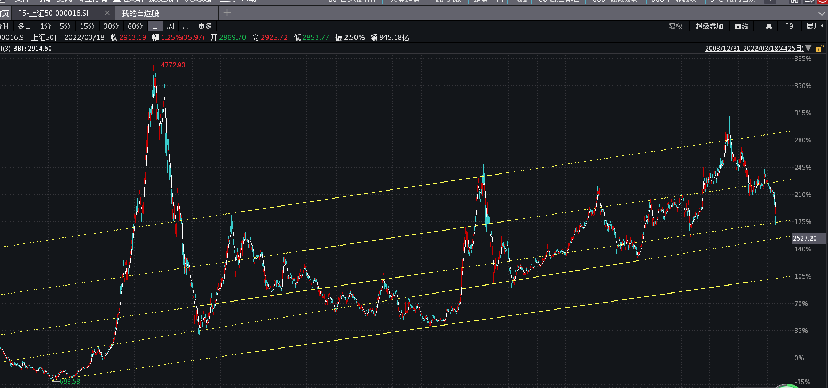Toggle 复权 price adjustment
Screen dimensions: 828x388
[675, 26]
